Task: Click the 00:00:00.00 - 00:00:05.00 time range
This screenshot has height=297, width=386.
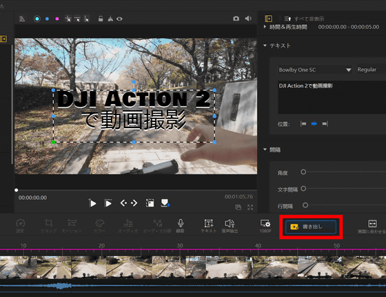Action: point(349,27)
